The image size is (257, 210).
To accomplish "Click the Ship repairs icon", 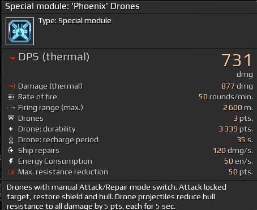I will click(x=11, y=150).
